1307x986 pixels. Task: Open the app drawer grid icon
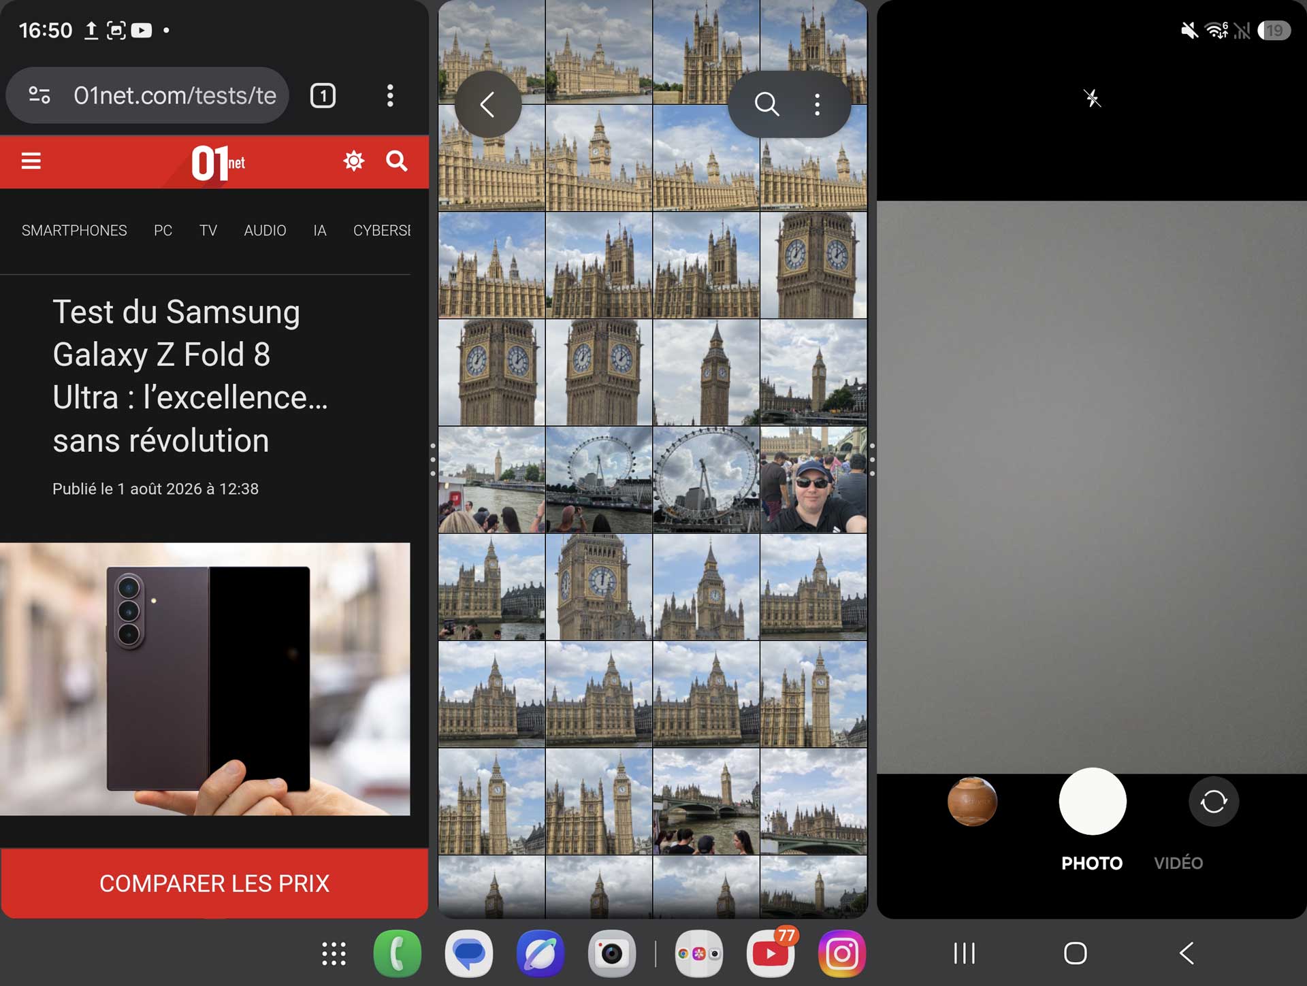[x=334, y=953]
